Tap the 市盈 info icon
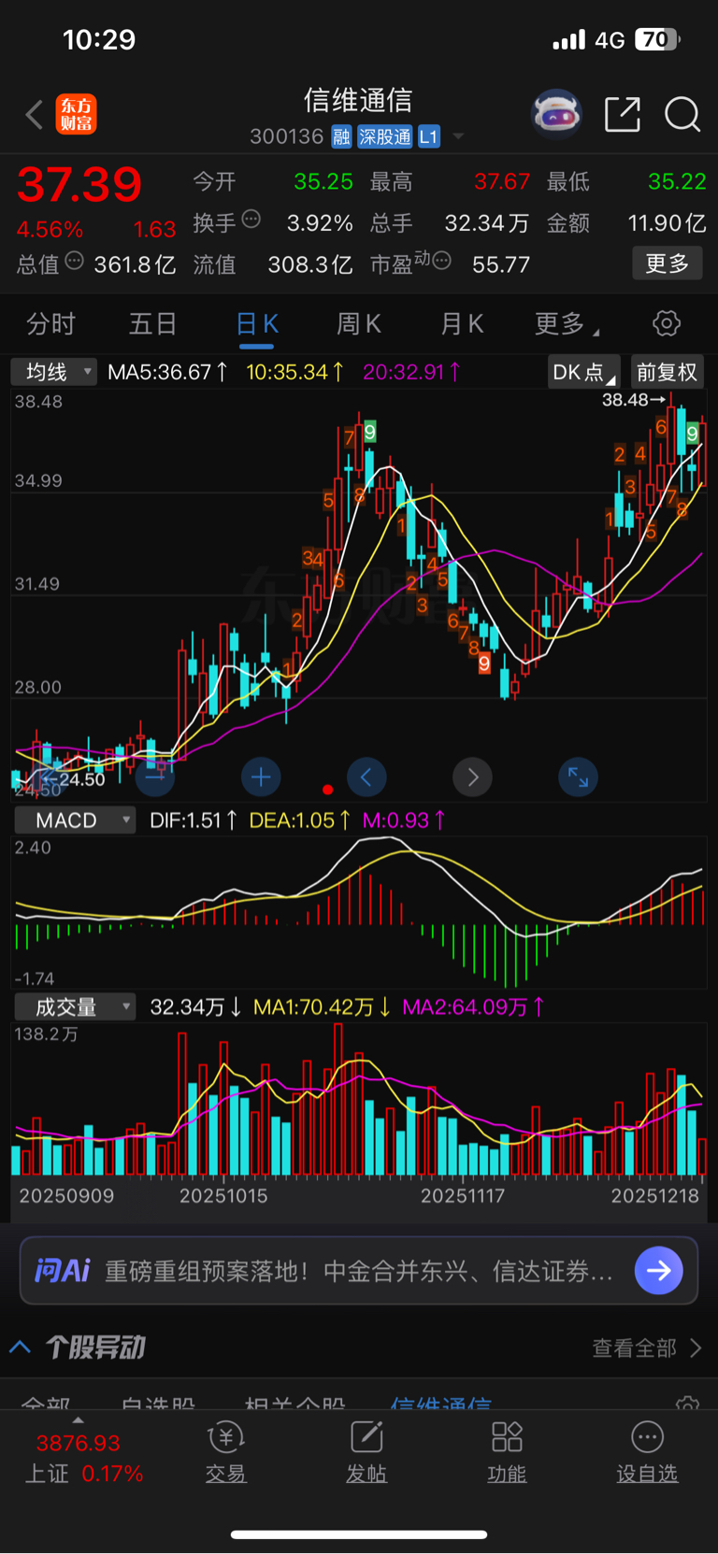 click(x=442, y=261)
